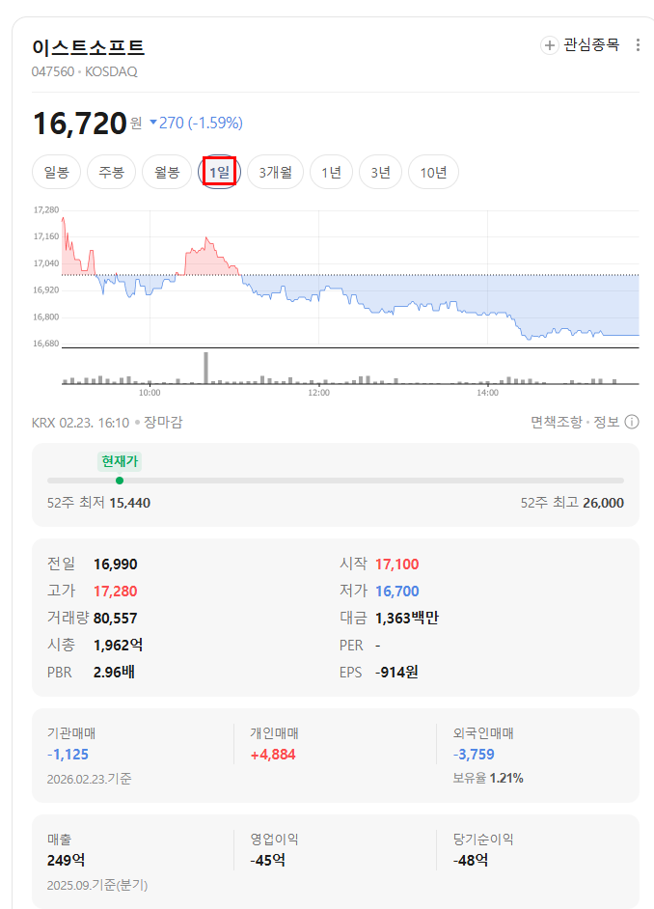
Task: Click the 거래량 value 80,557
Action: point(116,619)
